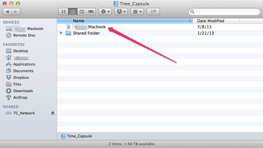The height and width of the screenshot is (148, 263).
Task: Open Downloads from Favorites
Action: tap(28, 91)
